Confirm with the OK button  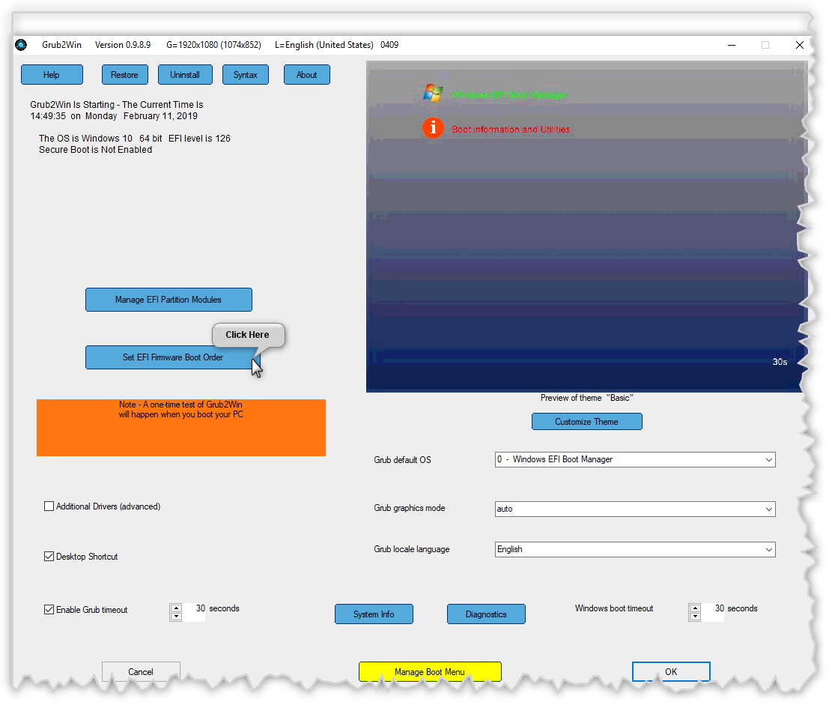click(x=671, y=672)
